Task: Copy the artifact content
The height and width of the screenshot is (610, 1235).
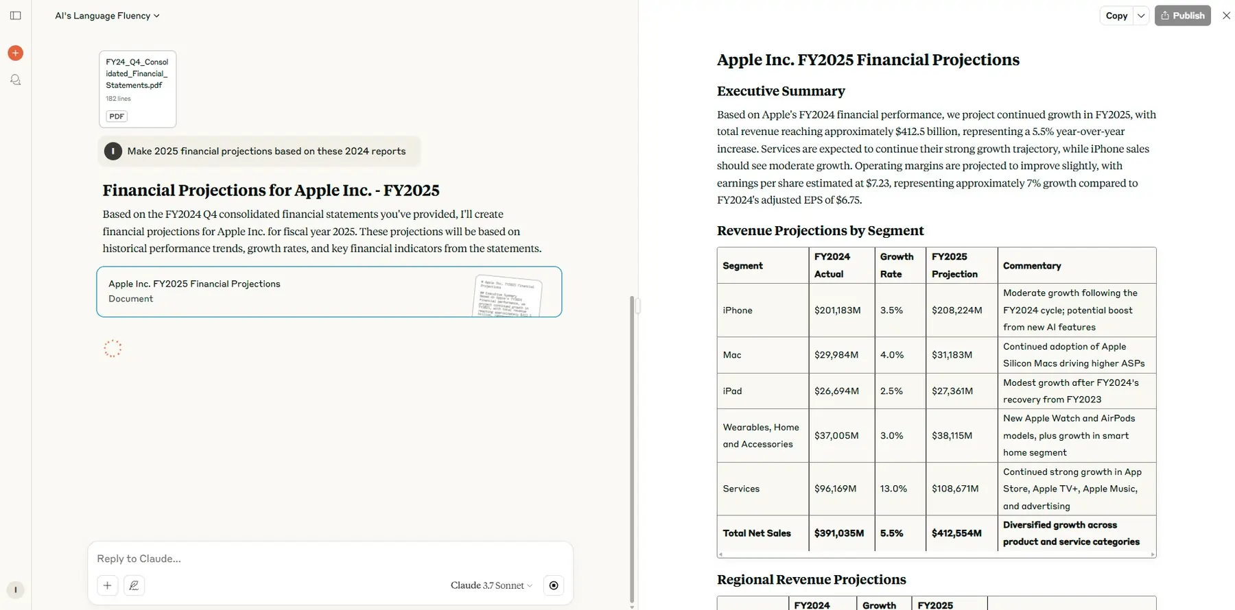Action: click(1116, 15)
